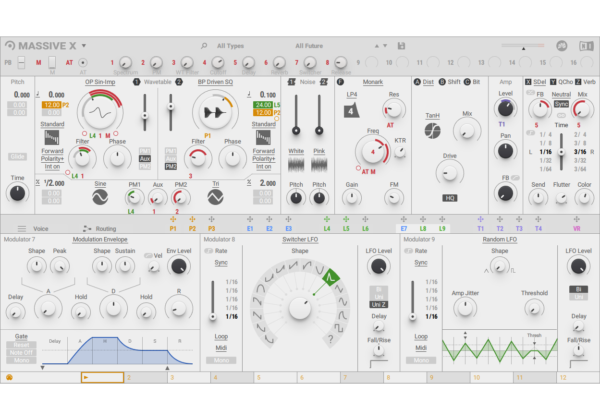Click the P1 modulation drag handle
Viewport: 600px width, 420px height.
pos(173,219)
